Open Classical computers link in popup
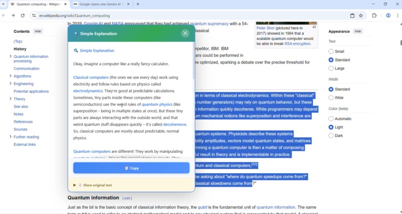This screenshot has width=402, height=214. coord(91,77)
